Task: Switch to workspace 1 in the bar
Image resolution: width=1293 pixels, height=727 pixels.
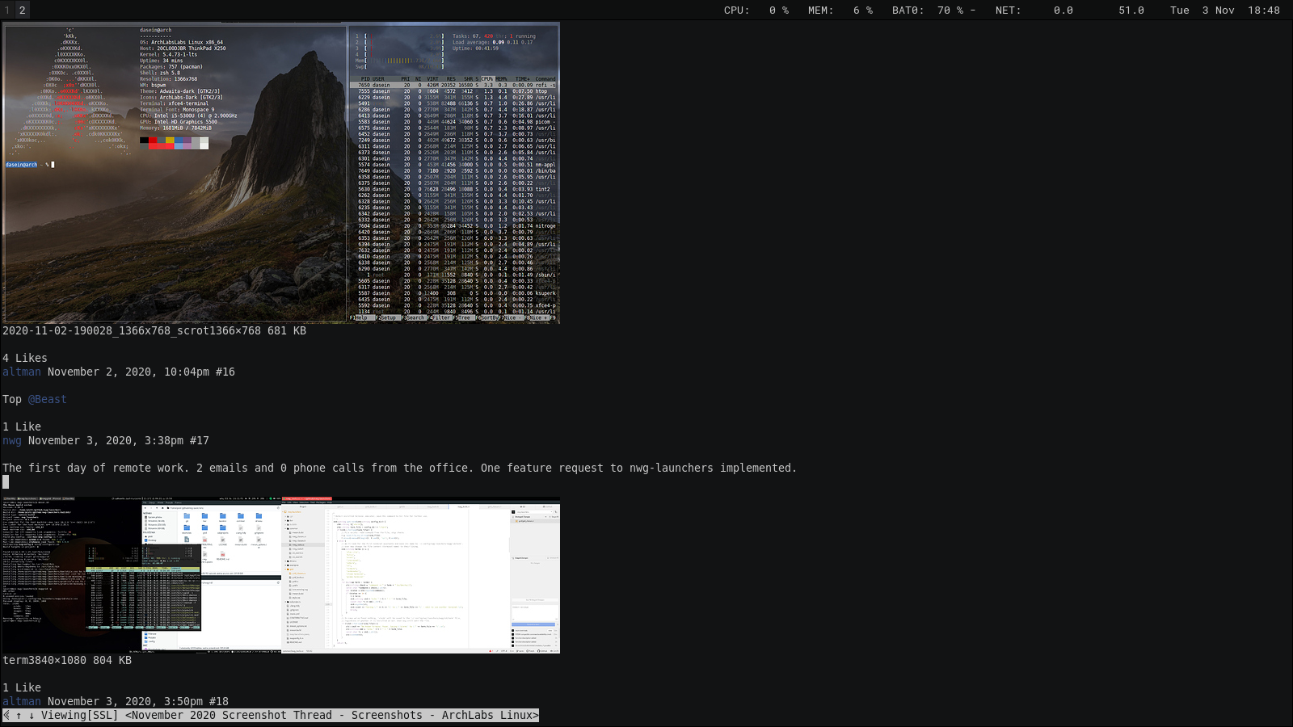Action: coord(6,10)
